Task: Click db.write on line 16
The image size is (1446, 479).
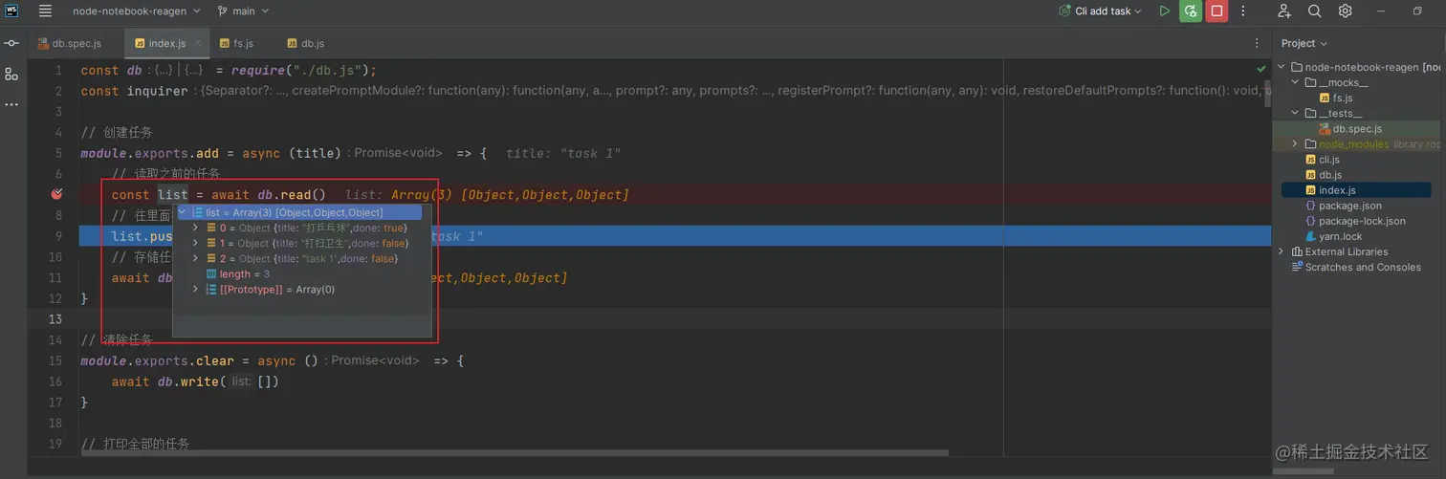Action: click(x=189, y=381)
